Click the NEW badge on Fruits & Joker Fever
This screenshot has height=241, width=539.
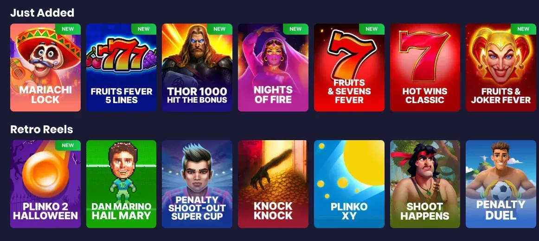point(523,29)
